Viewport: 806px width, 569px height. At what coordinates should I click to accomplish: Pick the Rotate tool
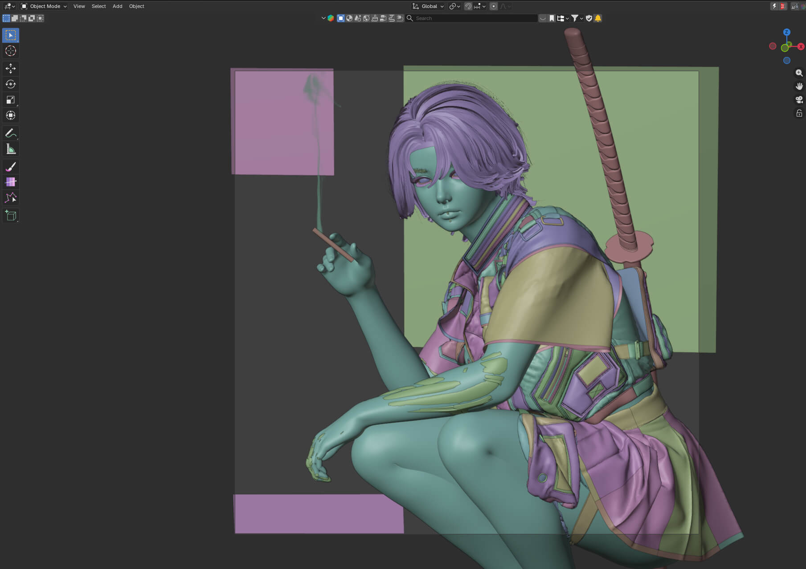[11, 84]
